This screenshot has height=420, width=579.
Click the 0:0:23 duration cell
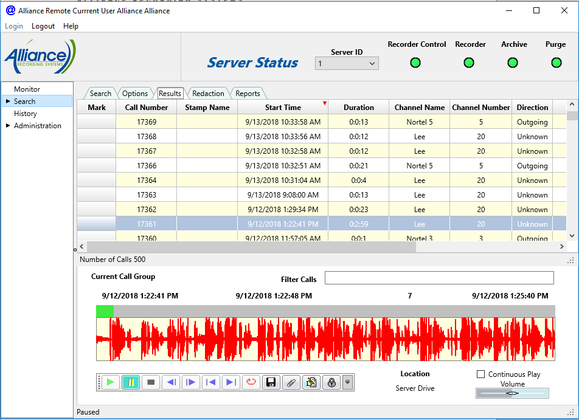click(359, 209)
